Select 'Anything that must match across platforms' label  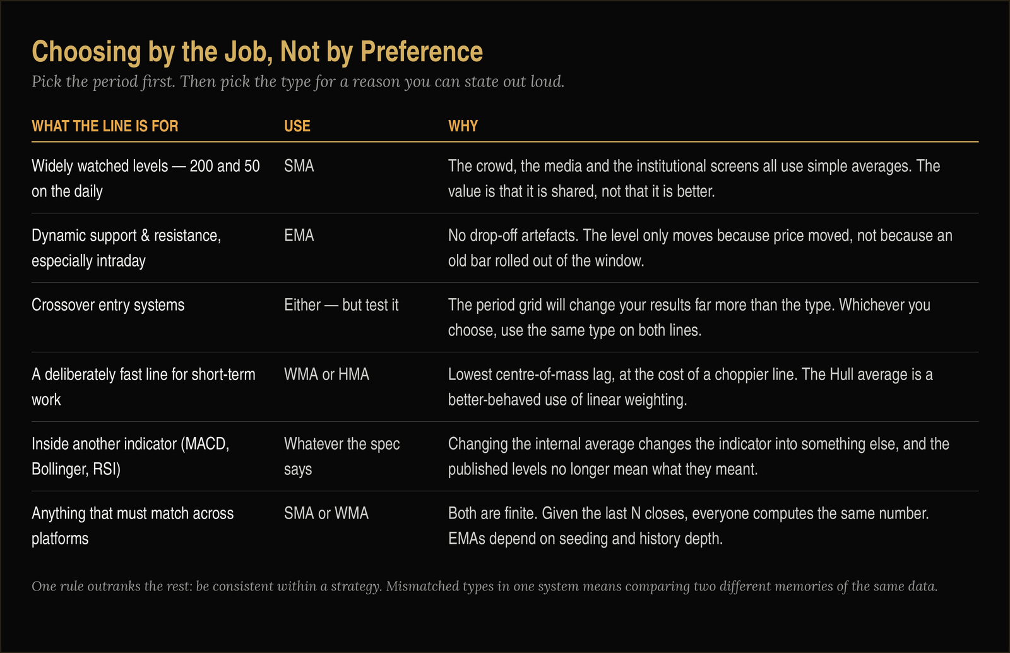[x=133, y=526]
